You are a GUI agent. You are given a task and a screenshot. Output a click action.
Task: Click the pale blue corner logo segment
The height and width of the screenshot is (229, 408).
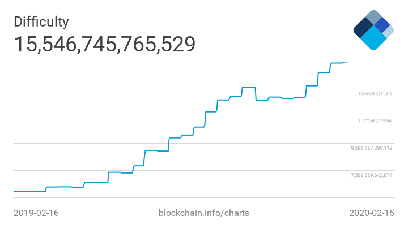click(388, 32)
